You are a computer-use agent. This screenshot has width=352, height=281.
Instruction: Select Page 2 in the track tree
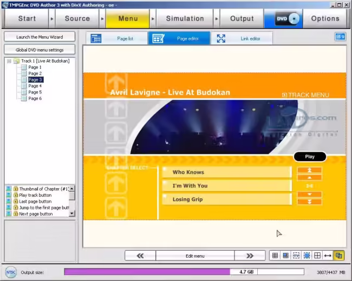click(35, 73)
